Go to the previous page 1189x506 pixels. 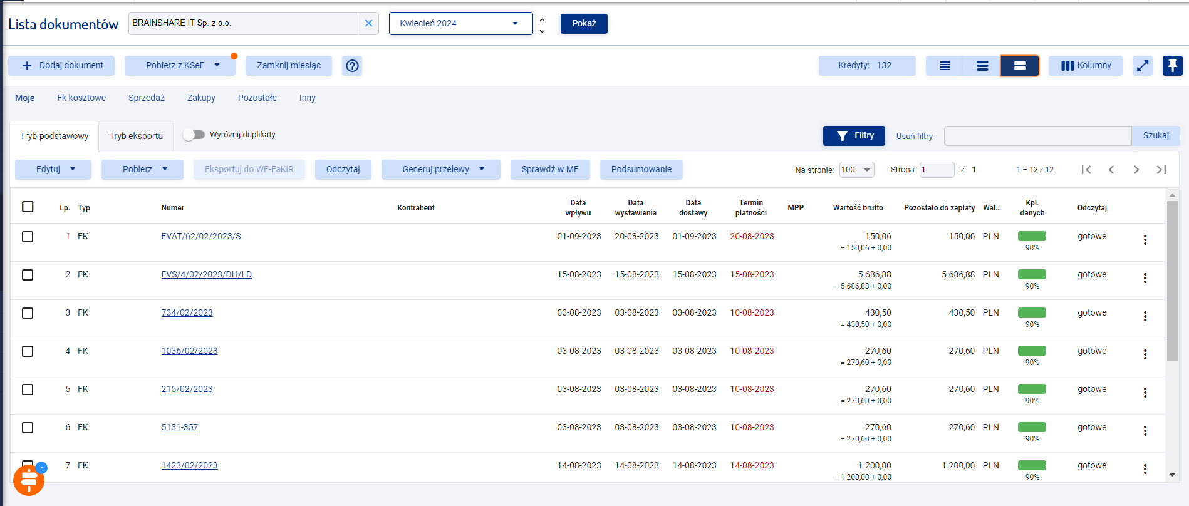1111,170
